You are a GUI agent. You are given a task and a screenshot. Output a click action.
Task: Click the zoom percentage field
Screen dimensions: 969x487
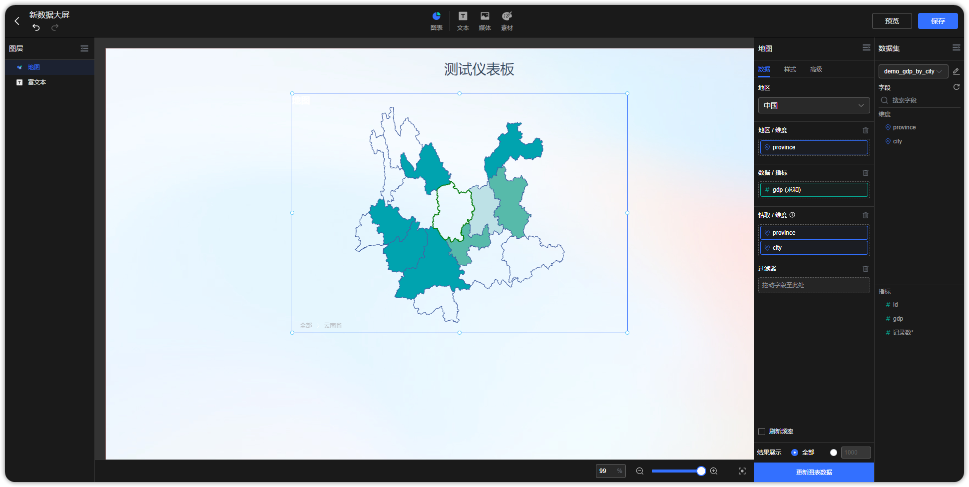pos(610,471)
